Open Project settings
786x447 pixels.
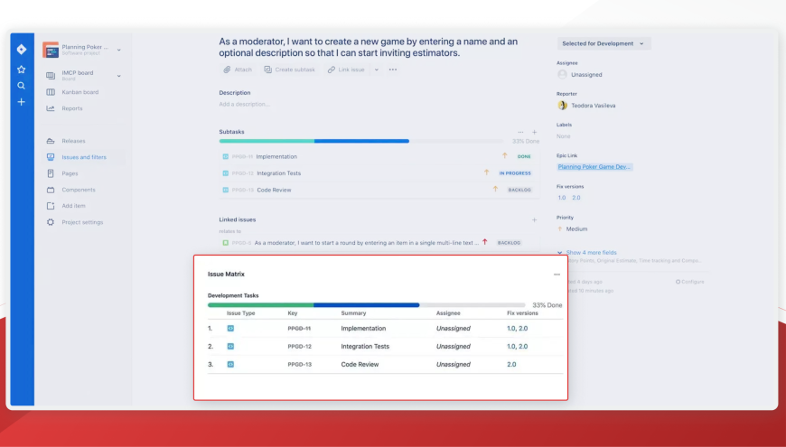[81, 222]
